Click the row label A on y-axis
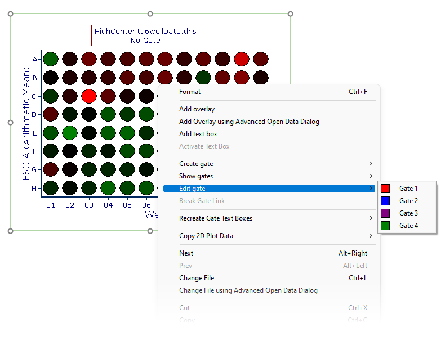 coord(34,59)
